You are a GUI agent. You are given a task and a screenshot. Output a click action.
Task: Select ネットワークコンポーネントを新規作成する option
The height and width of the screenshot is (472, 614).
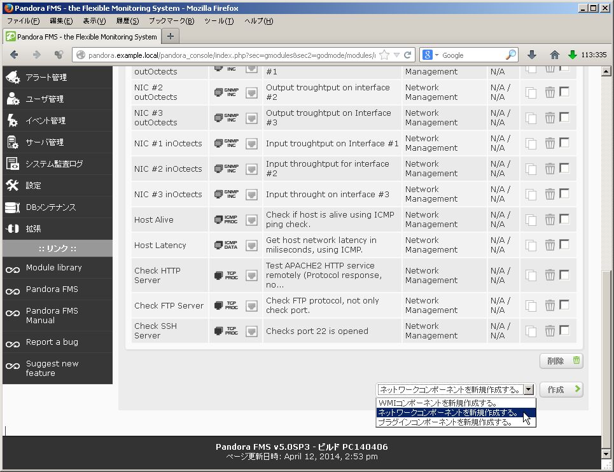456,412
